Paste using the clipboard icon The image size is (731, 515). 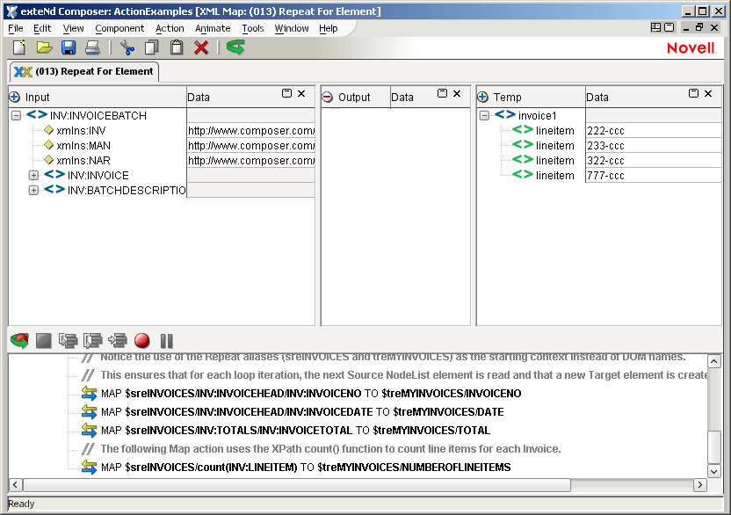point(177,47)
